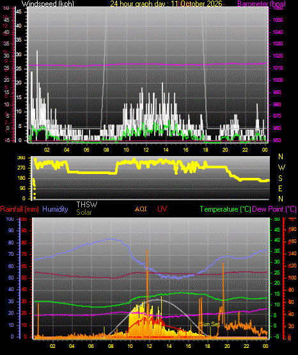This screenshot has width=298, height=355.
Task: Click the "E" compass direction label
Action: coord(280,188)
